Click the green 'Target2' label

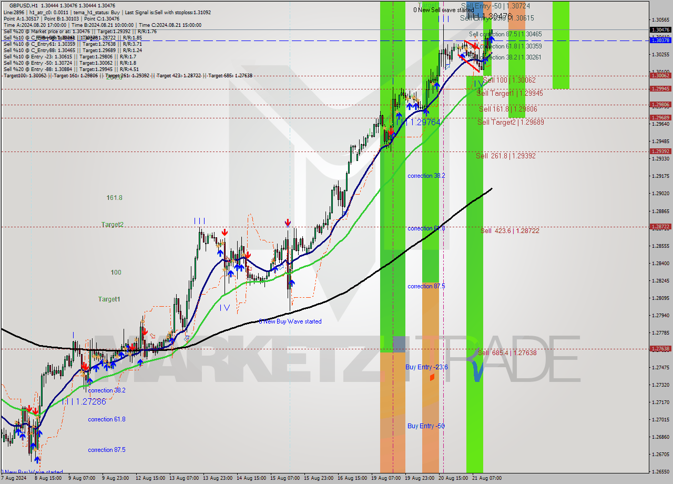tap(113, 224)
